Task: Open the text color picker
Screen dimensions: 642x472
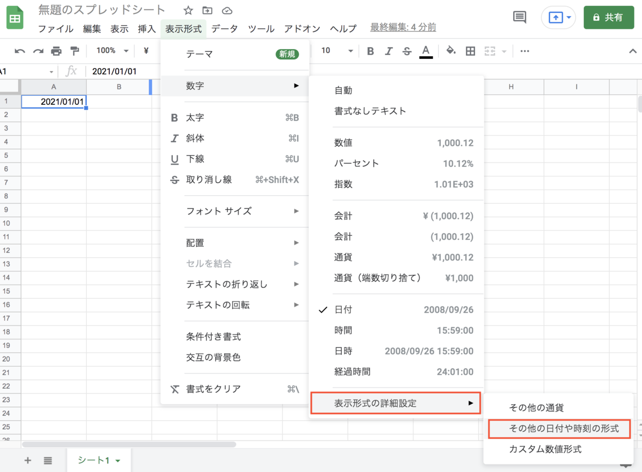Action: point(426,51)
